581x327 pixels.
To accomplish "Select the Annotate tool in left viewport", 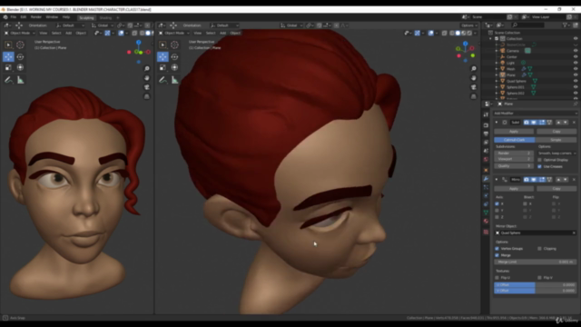I will 8,80.
